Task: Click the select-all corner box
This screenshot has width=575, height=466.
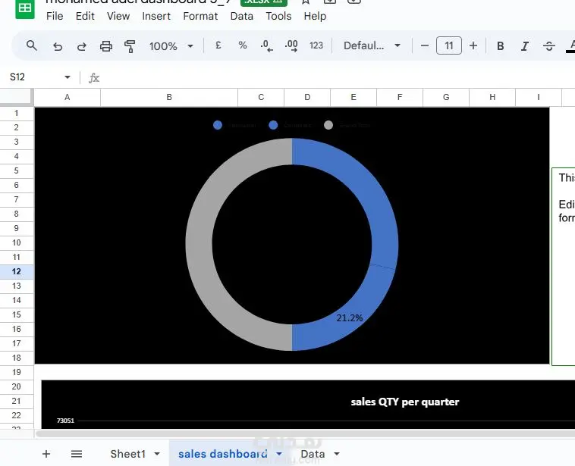Action: pyautogui.click(x=16, y=97)
